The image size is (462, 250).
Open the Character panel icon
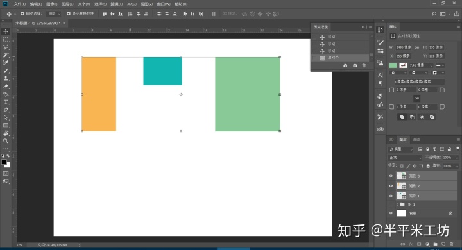(x=381, y=75)
